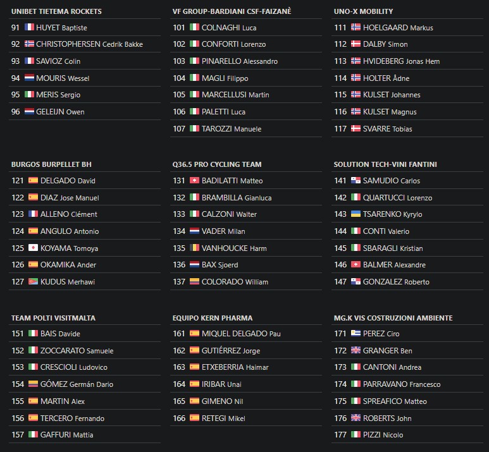Open rider ZOCCARATO Samuele
Screen dimensions: 489x452
click(x=77, y=350)
